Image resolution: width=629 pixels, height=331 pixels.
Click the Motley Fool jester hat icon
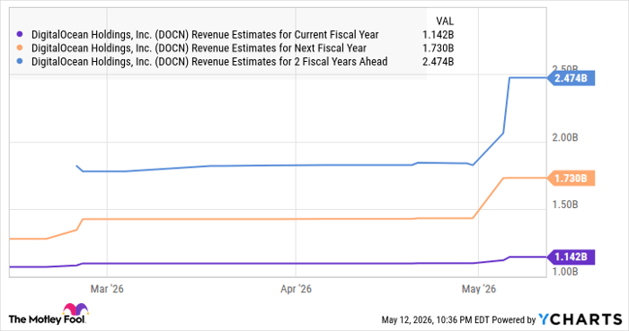(75, 309)
